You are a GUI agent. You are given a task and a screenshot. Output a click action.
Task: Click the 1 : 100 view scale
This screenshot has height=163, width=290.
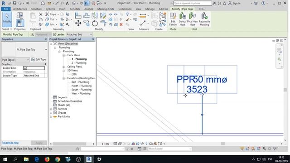coord(106,144)
